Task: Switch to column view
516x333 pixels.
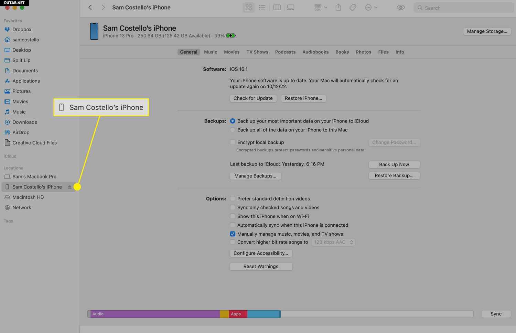Action: click(277, 7)
